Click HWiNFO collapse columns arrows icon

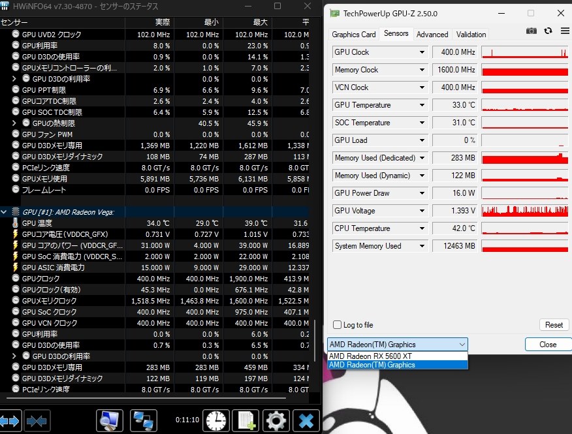[x=37, y=421]
